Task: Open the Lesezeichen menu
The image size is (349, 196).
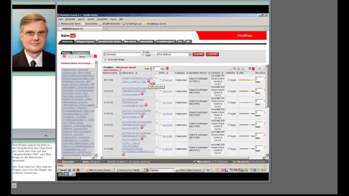Action: (x=102, y=19)
